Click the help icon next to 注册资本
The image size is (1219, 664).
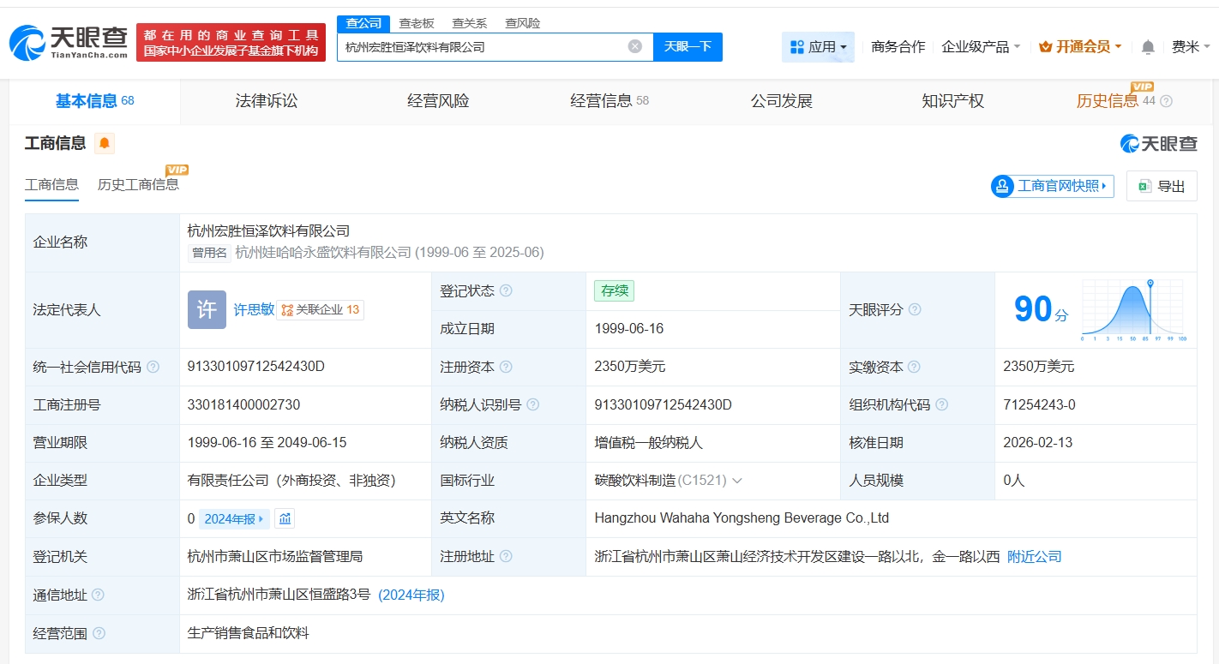[506, 367]
